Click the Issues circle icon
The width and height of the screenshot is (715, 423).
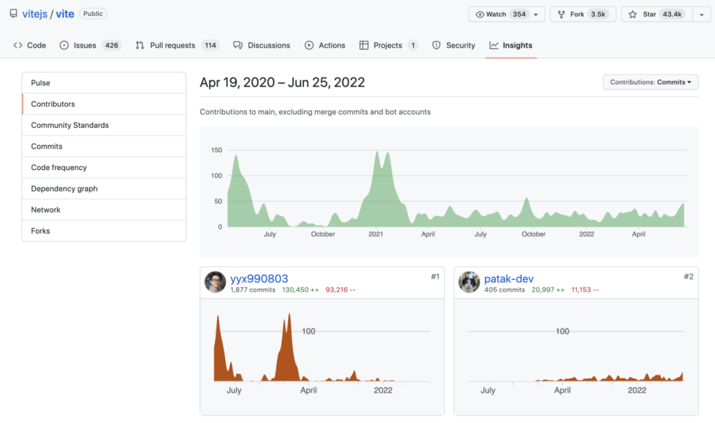64,46
